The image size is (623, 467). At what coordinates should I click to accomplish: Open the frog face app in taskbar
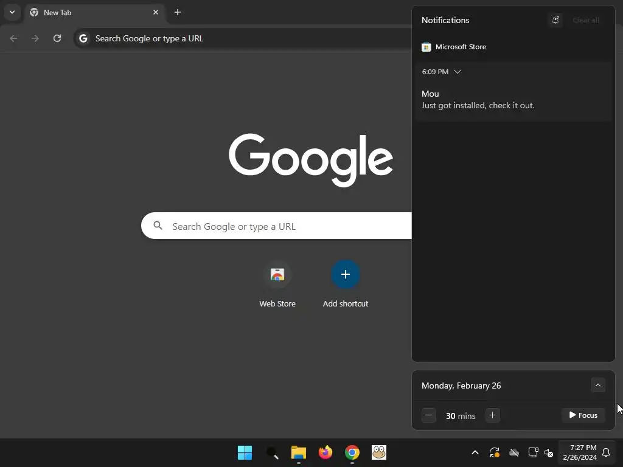[379, 452]
